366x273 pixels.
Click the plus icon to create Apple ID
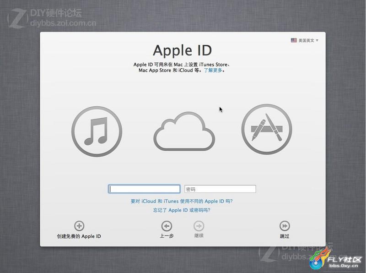79,226
